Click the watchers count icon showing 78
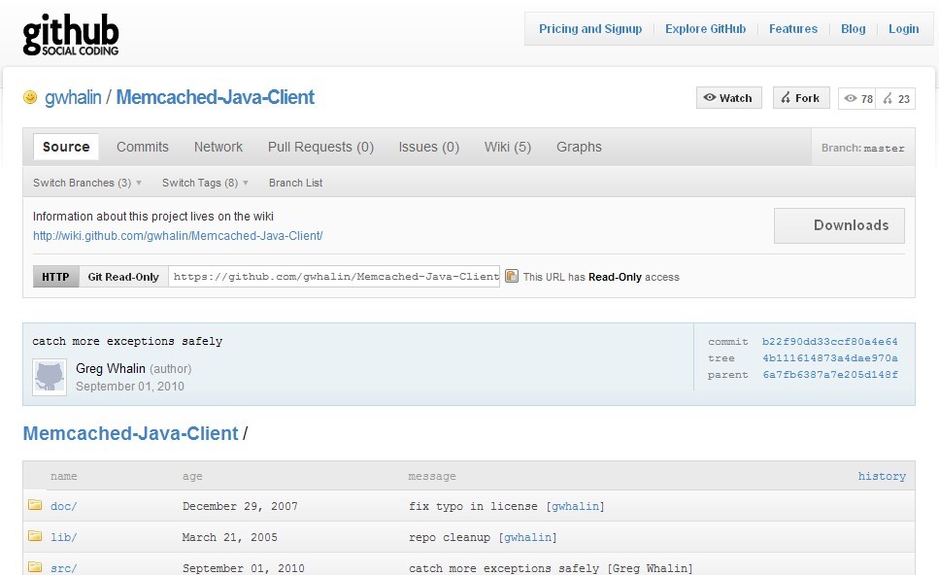 point(851,98)
